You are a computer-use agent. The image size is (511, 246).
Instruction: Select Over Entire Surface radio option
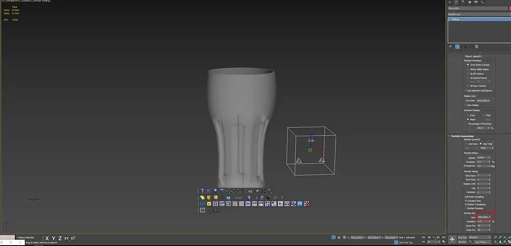[478, 65]
